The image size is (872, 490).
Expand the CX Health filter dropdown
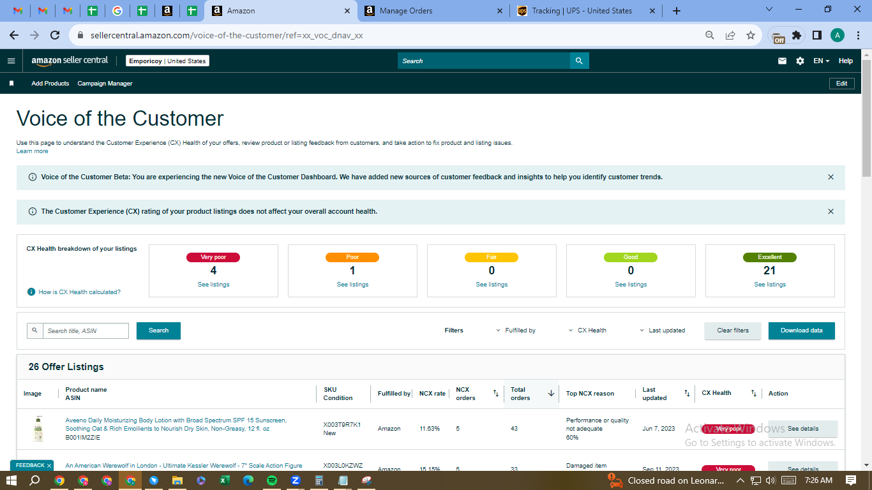[587, 330]
